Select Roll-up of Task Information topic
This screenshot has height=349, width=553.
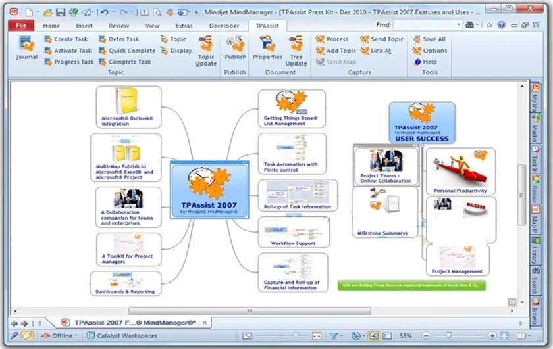click(x=298, y=195)
